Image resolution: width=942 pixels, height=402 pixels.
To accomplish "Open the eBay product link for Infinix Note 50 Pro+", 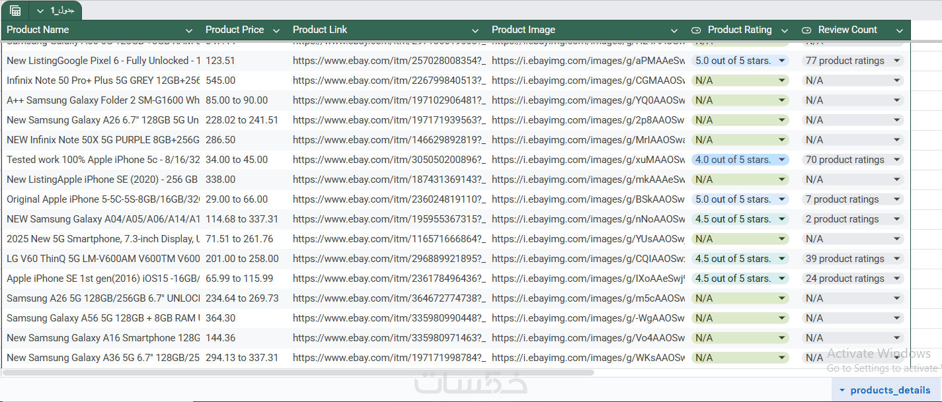I will [389, 81].
